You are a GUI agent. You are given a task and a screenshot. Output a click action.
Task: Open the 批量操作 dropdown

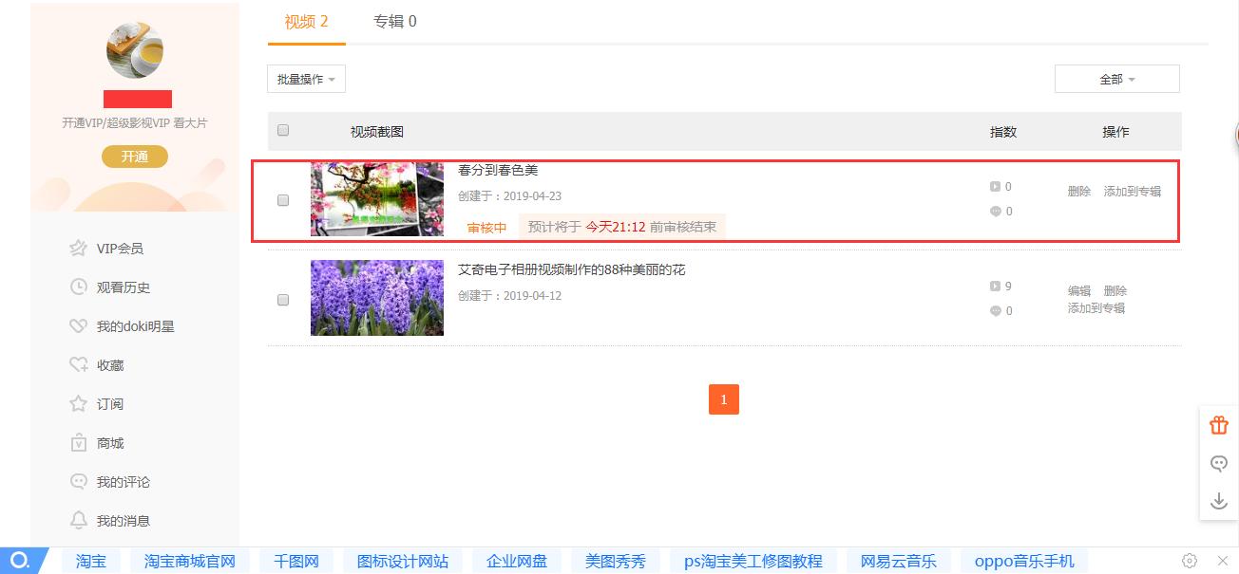click(x=305, y=79)
